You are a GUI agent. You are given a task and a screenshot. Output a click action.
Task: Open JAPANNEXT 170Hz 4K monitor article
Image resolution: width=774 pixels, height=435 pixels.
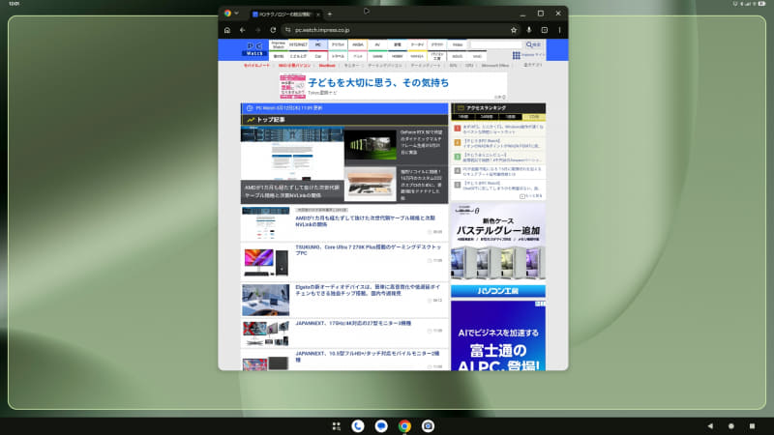[353, 324]
